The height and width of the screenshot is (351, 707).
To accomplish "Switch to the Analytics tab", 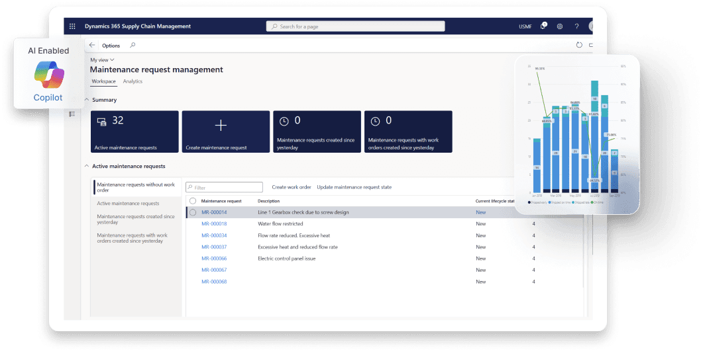I will click(x=133, y=81).
